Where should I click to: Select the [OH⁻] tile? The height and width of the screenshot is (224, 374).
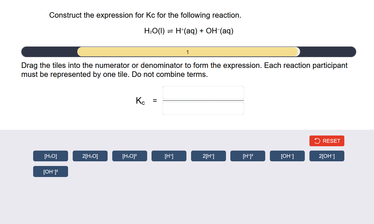pyautogui.click(x=287, y=156)
